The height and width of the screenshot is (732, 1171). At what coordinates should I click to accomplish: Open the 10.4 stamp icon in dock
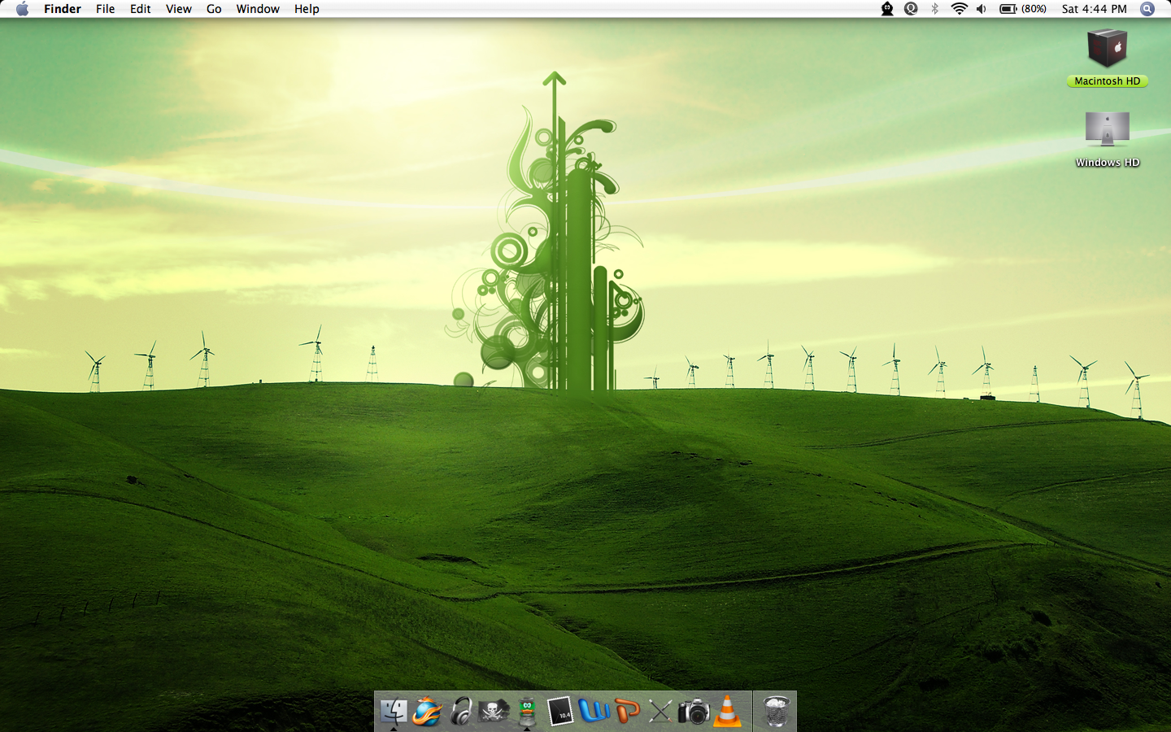pos(560,712)
